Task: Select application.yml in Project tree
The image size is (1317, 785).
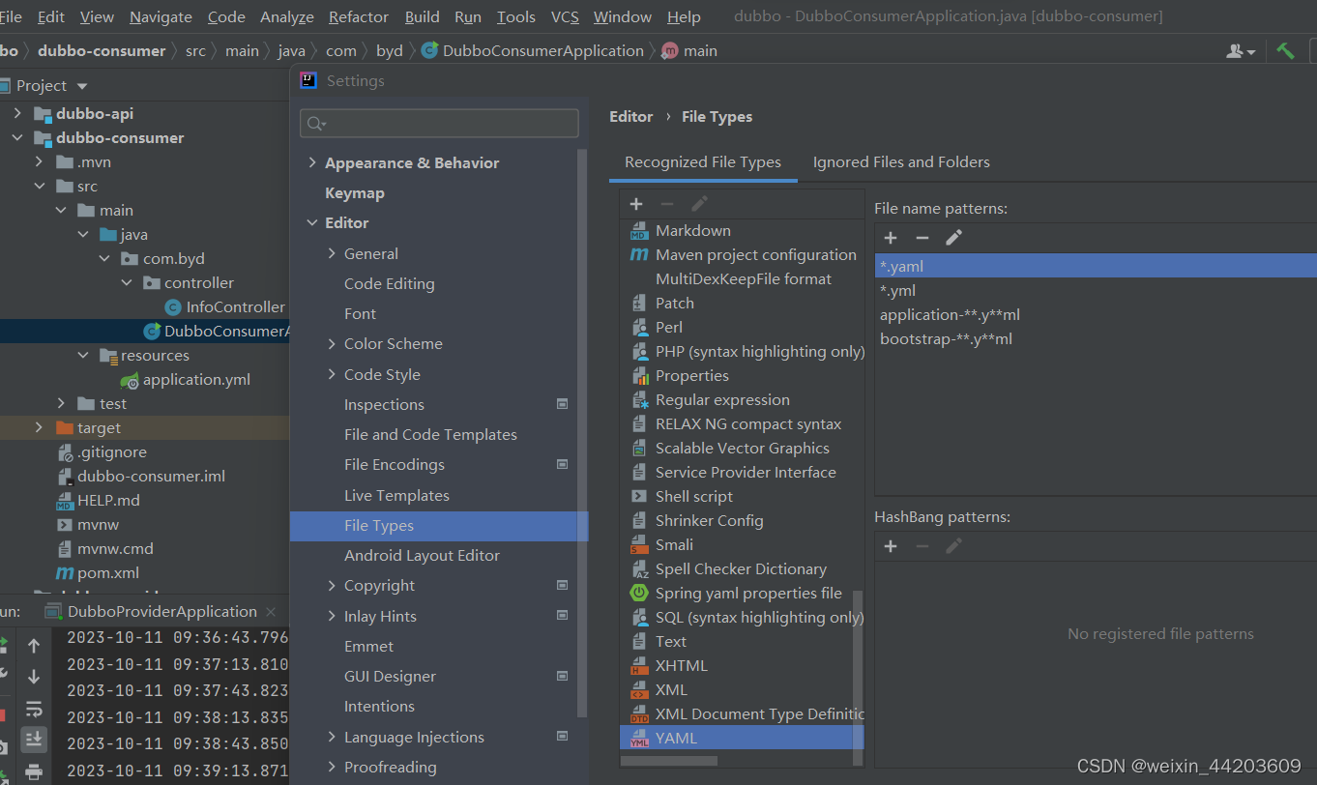Action: [196, 379]
